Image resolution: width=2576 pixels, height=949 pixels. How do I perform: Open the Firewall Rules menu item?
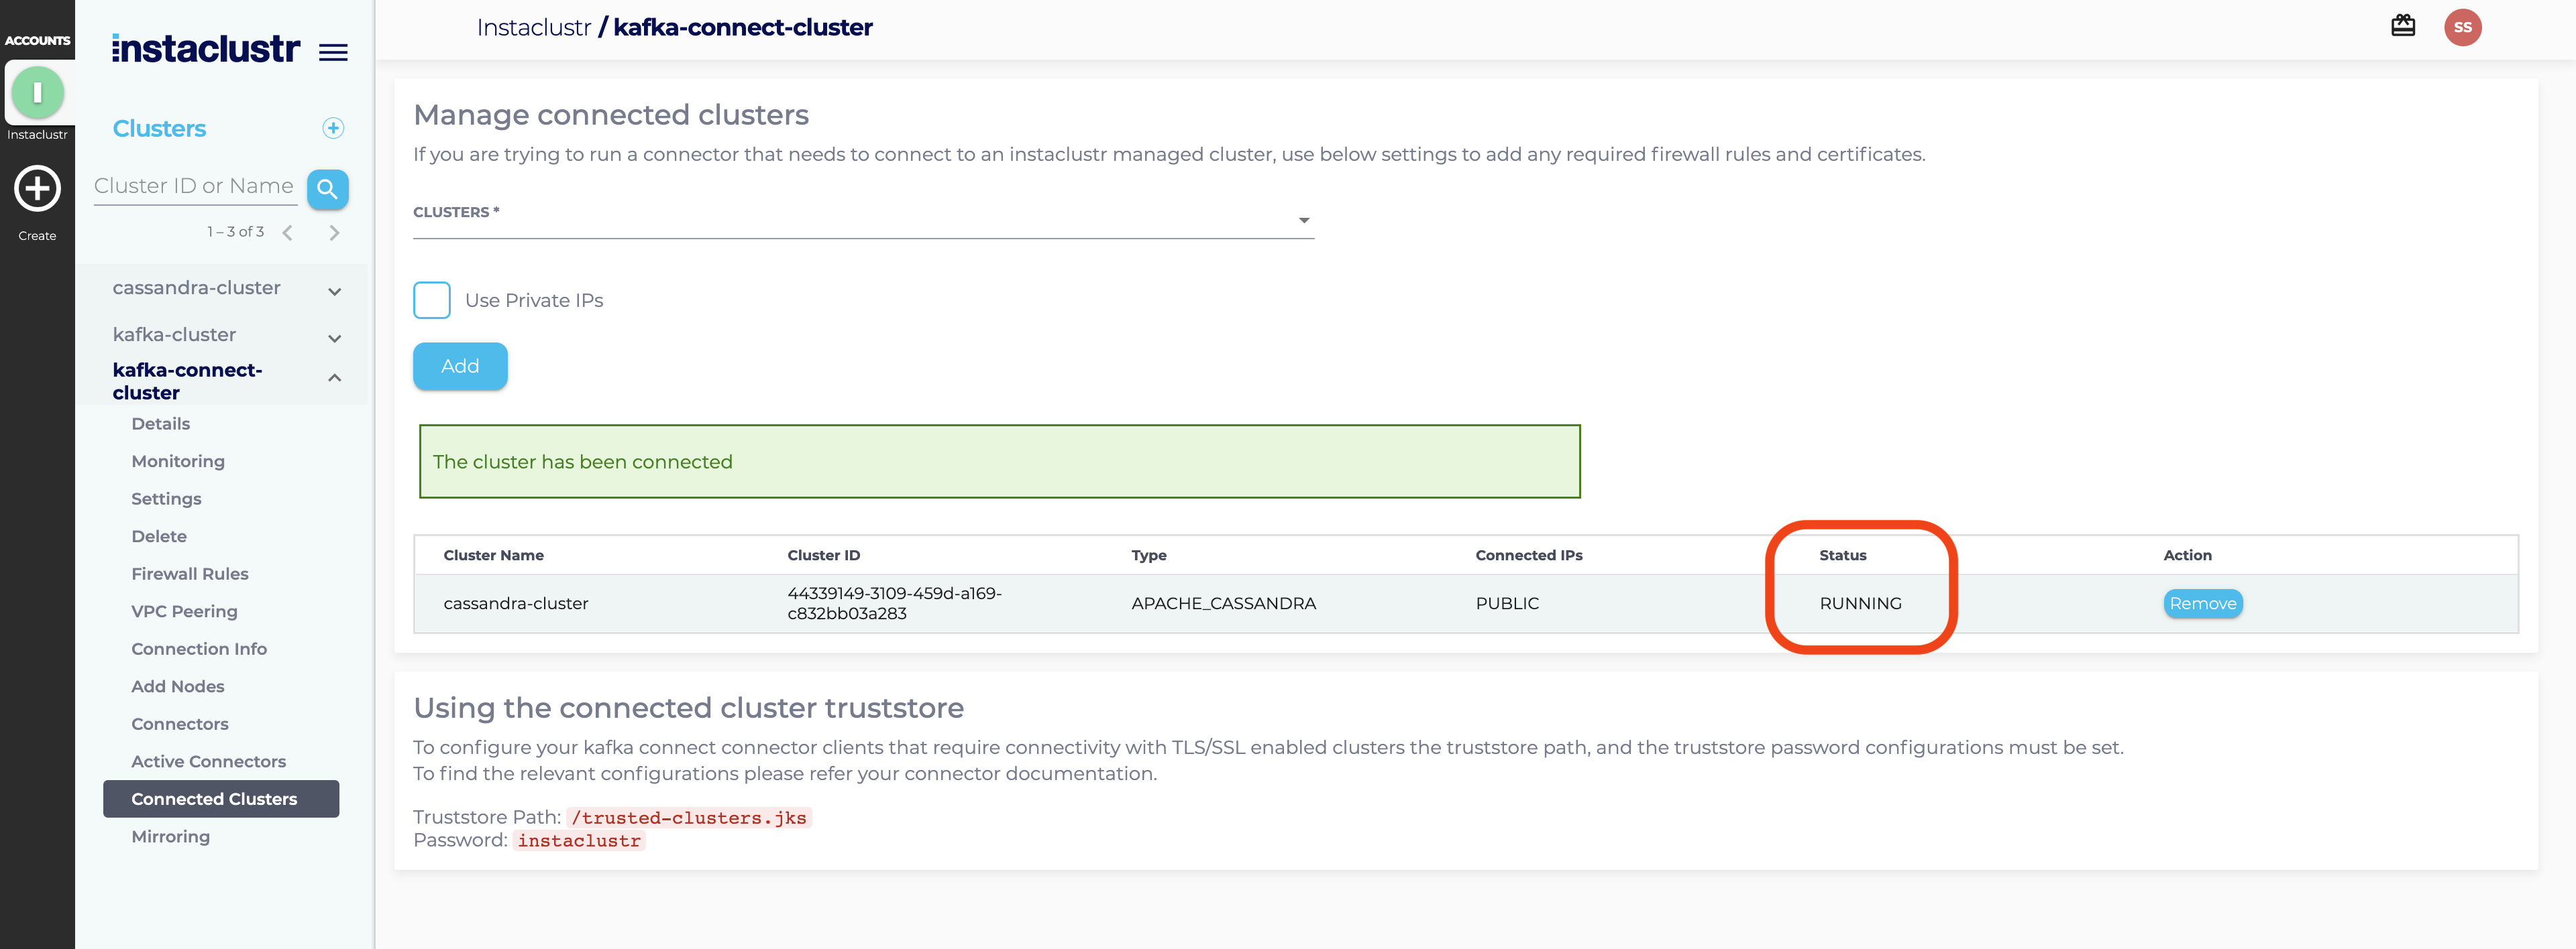(x=190, y=574)
